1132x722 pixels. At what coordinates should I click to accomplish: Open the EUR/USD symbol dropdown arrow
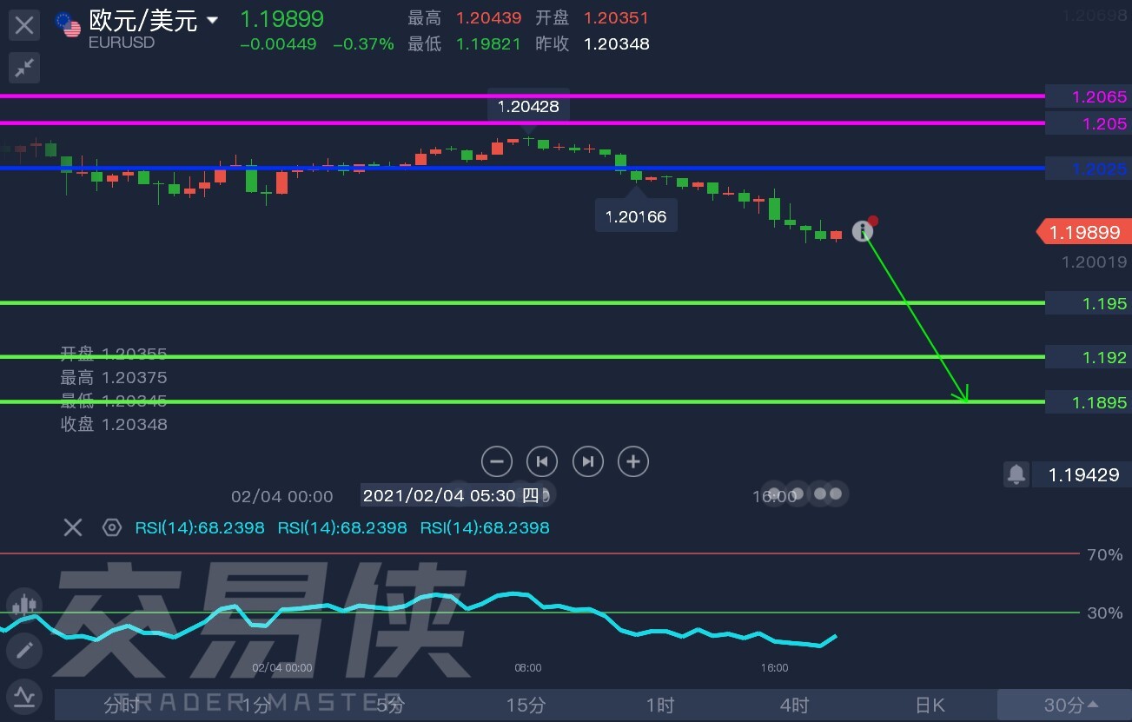click(x=212, y=20)
